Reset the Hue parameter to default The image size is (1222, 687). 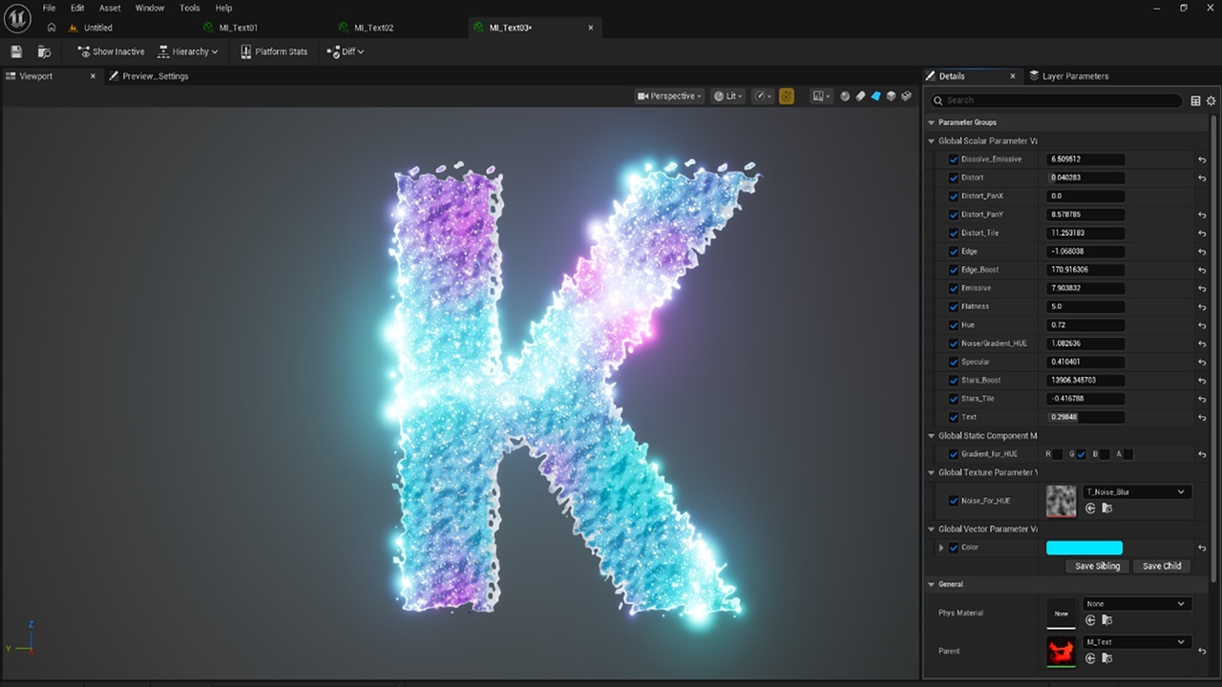tap(1202, 325)
